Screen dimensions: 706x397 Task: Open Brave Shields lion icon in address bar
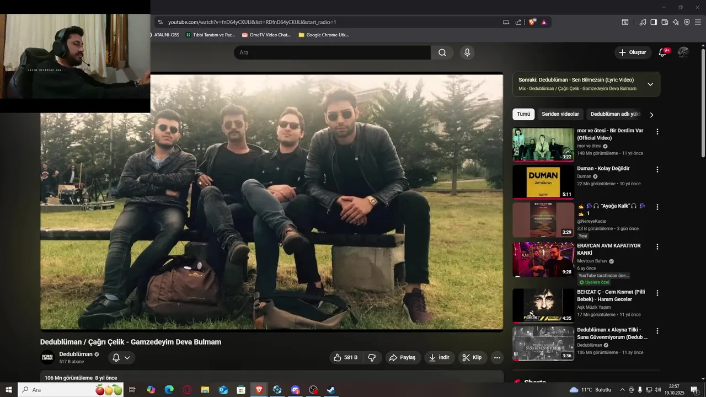click(532, 22)
